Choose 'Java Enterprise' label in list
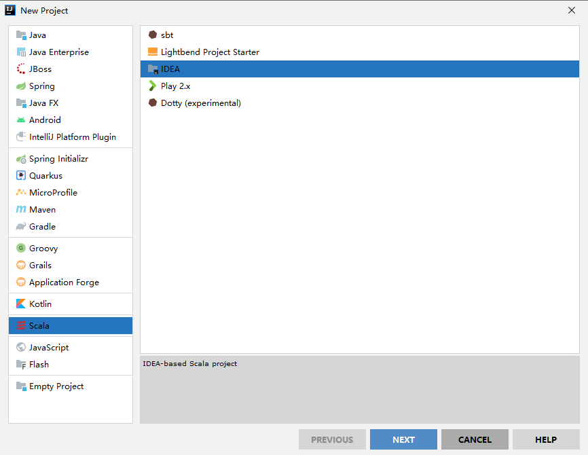 59,52
